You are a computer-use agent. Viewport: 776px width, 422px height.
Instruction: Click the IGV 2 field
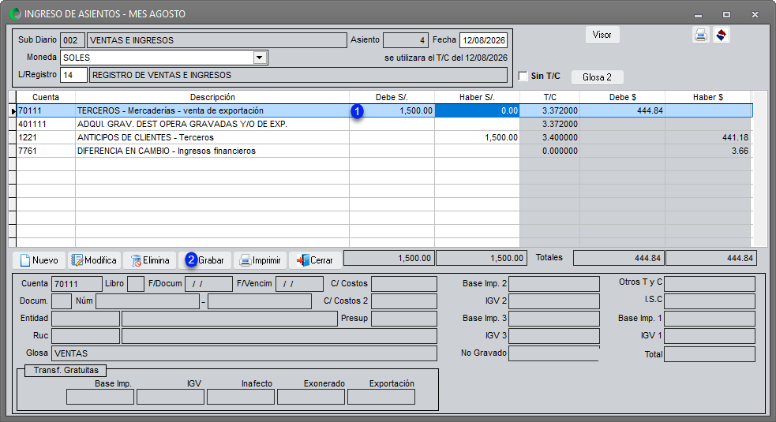coord(554,301)
